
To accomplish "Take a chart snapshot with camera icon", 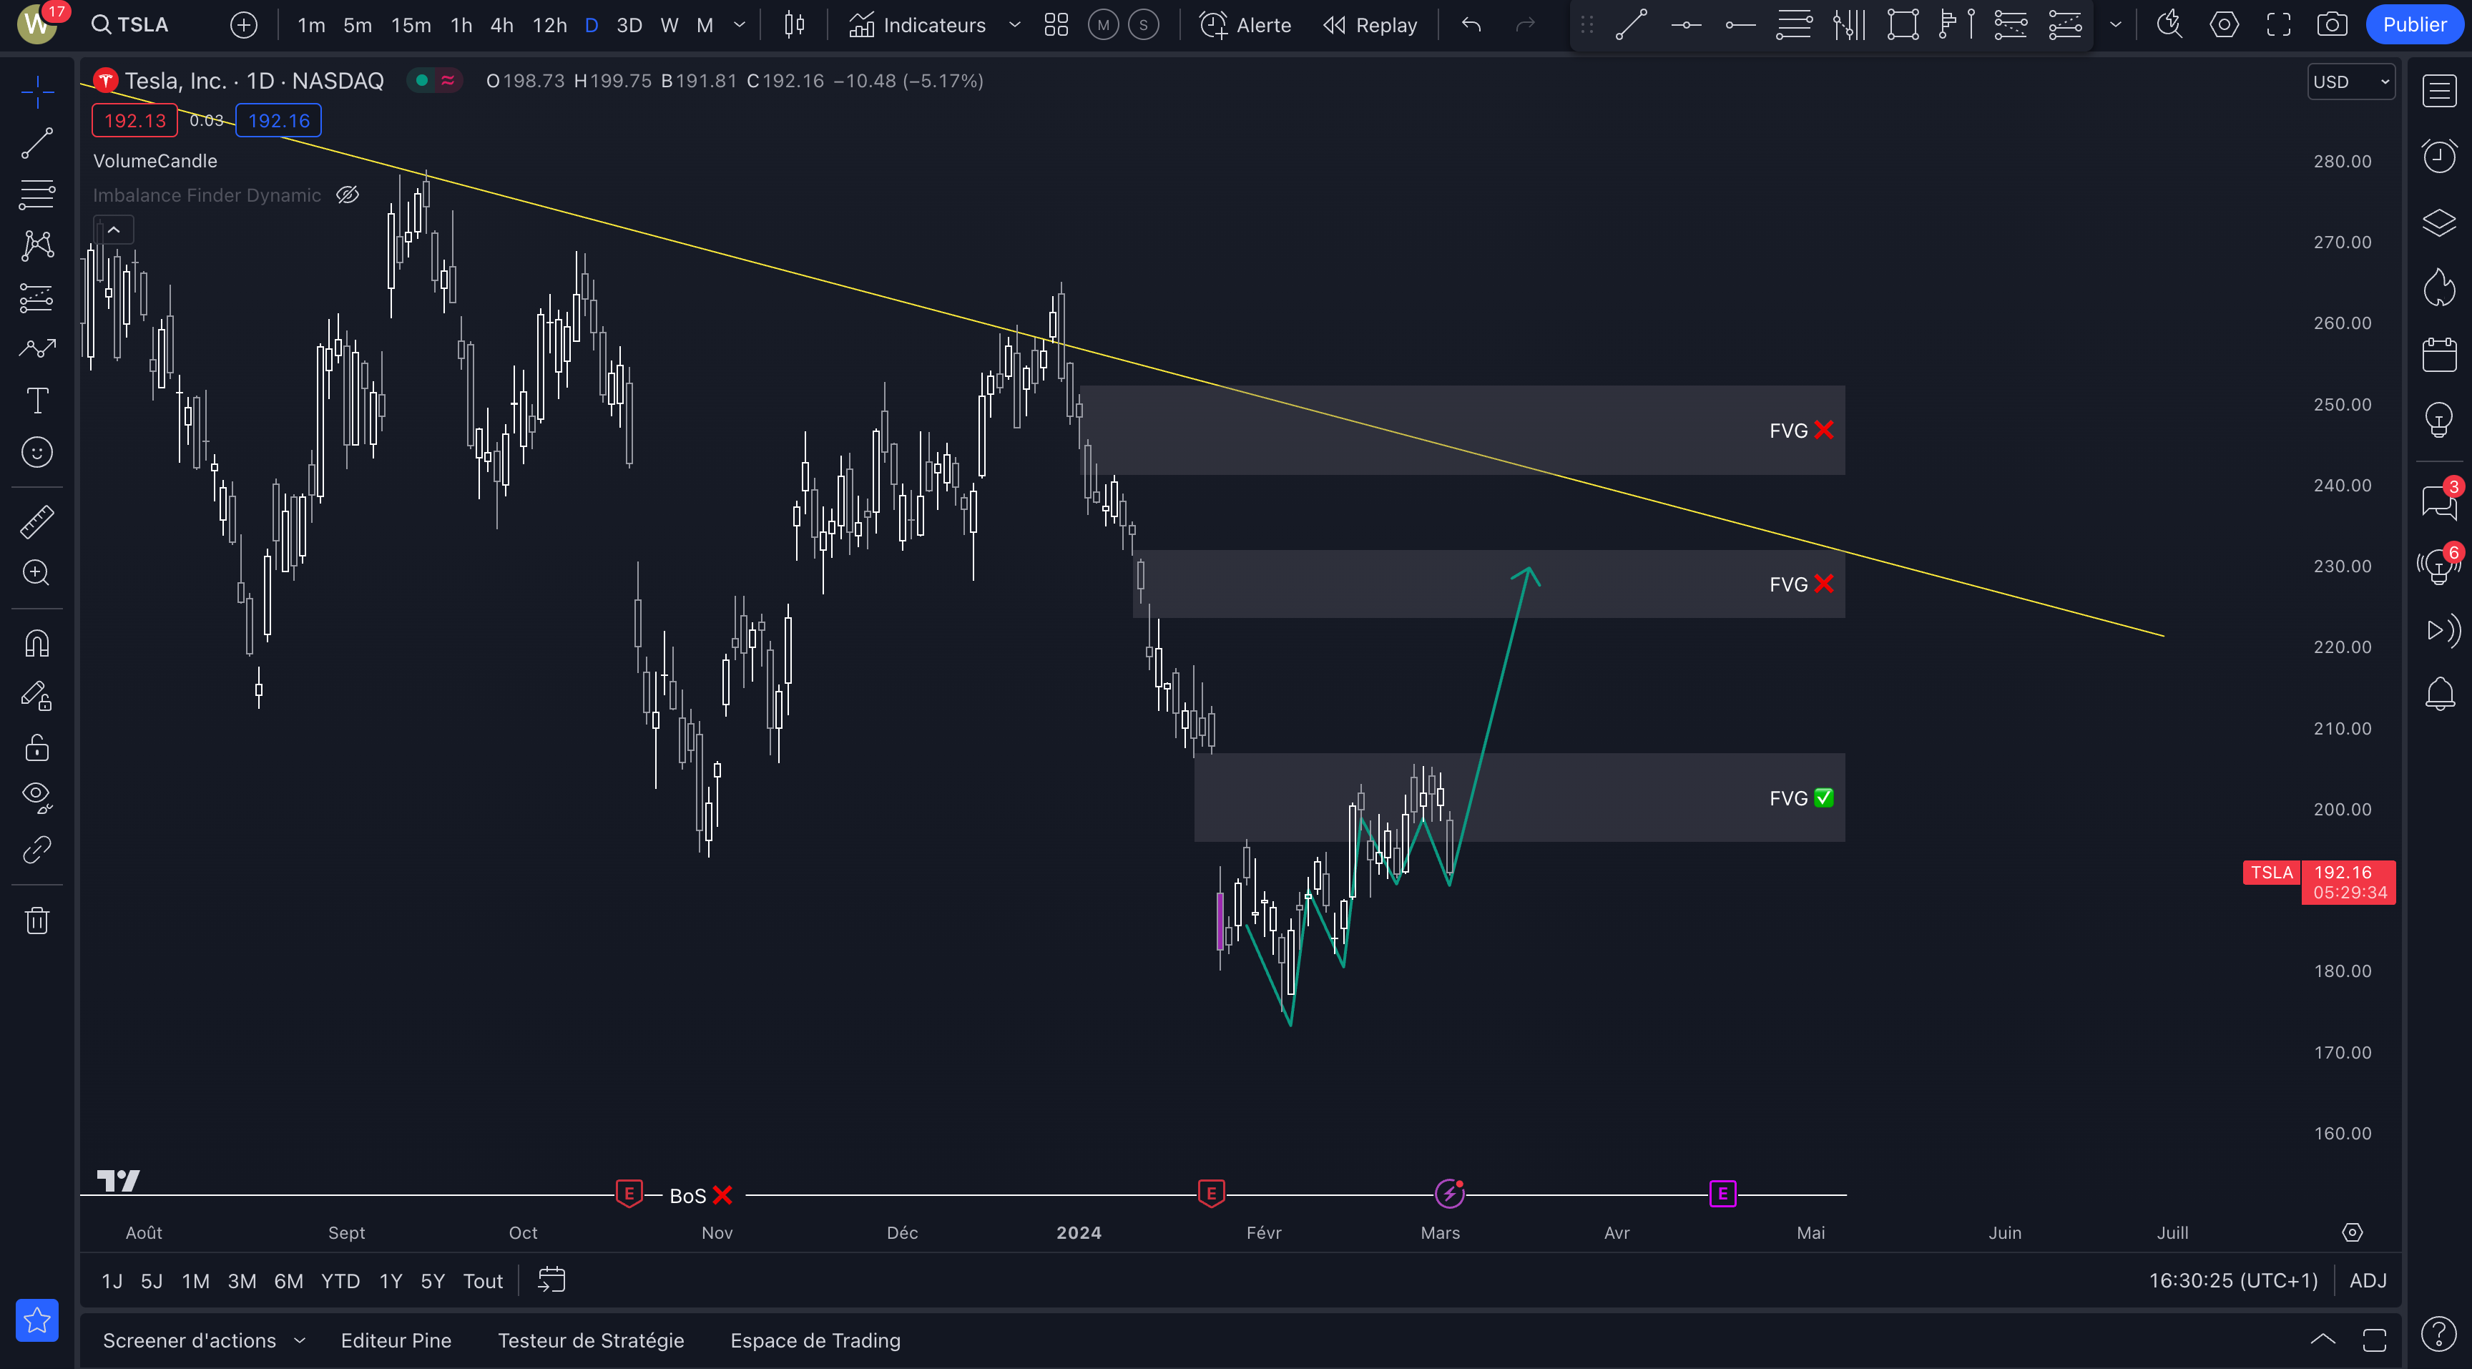I will 2332,25.
